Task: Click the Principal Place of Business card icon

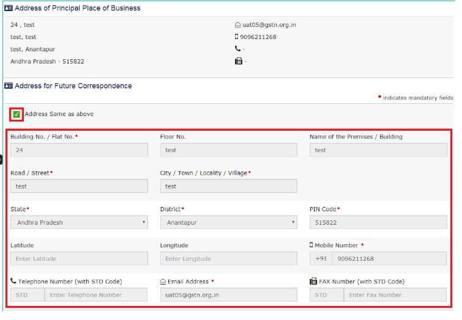Action: pyautogui.click(x=8, y=8)
